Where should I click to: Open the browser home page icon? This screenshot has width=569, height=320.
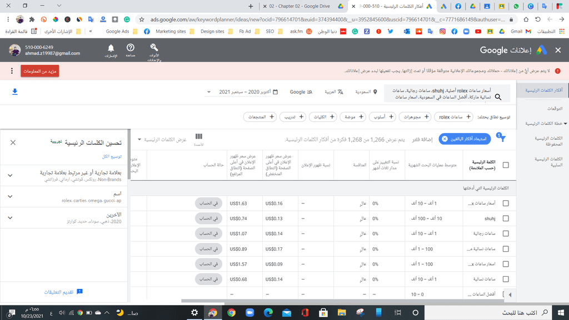click(526, 19)
